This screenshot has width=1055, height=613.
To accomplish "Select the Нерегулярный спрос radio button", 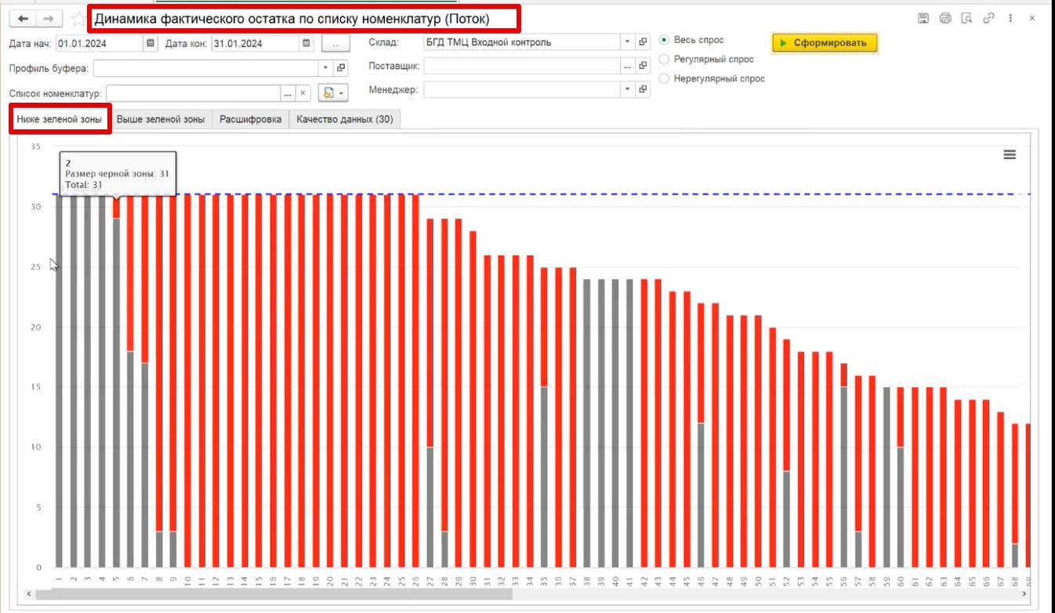I will click(x=665, y=78).
